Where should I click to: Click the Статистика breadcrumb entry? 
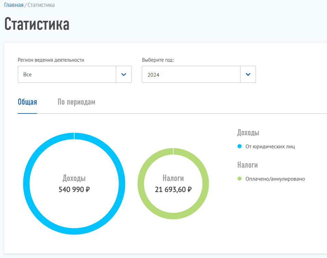pyautogui.click(x=41, y=5)
